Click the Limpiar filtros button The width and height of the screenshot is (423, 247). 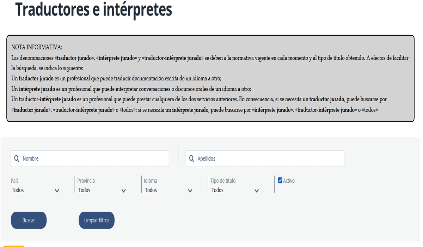point(97,220)
